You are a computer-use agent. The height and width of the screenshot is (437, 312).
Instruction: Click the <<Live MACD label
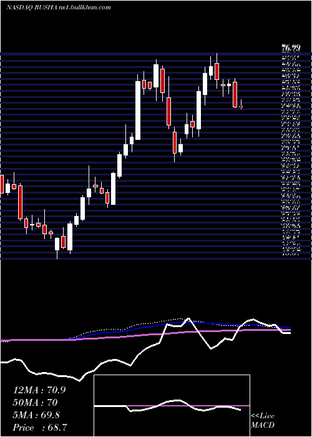(x=263, y=421)
